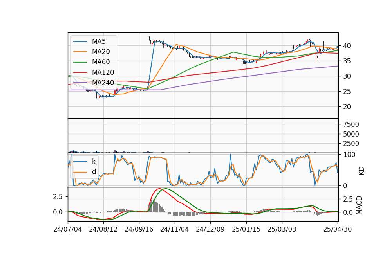Click the MA60 legend label
This screenshot has width=376, height=270.
pyautogui.click(x=101, y=62)
